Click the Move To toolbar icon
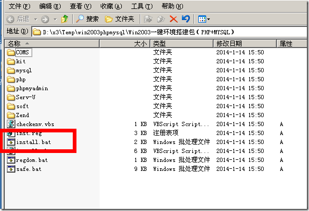 (148, 19)
